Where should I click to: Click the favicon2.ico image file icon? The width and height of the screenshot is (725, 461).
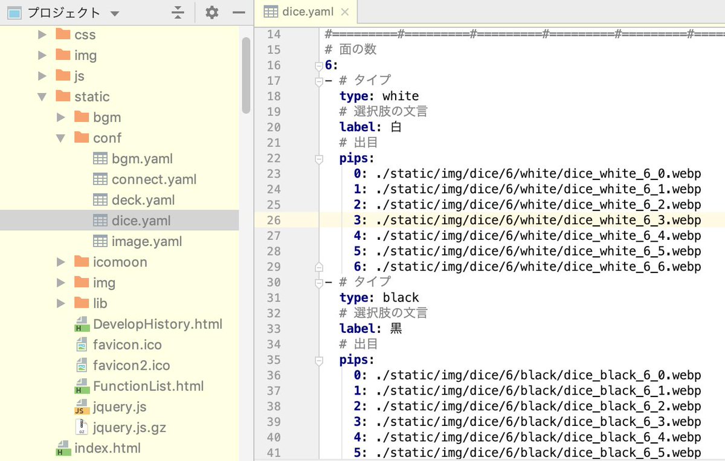click(82, 366)
